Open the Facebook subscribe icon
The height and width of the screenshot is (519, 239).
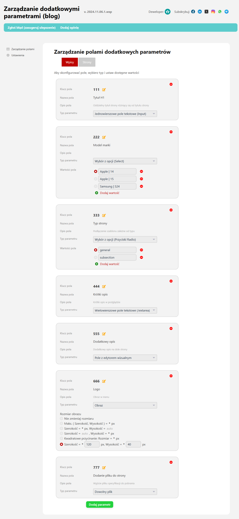[x=193, y=12]
